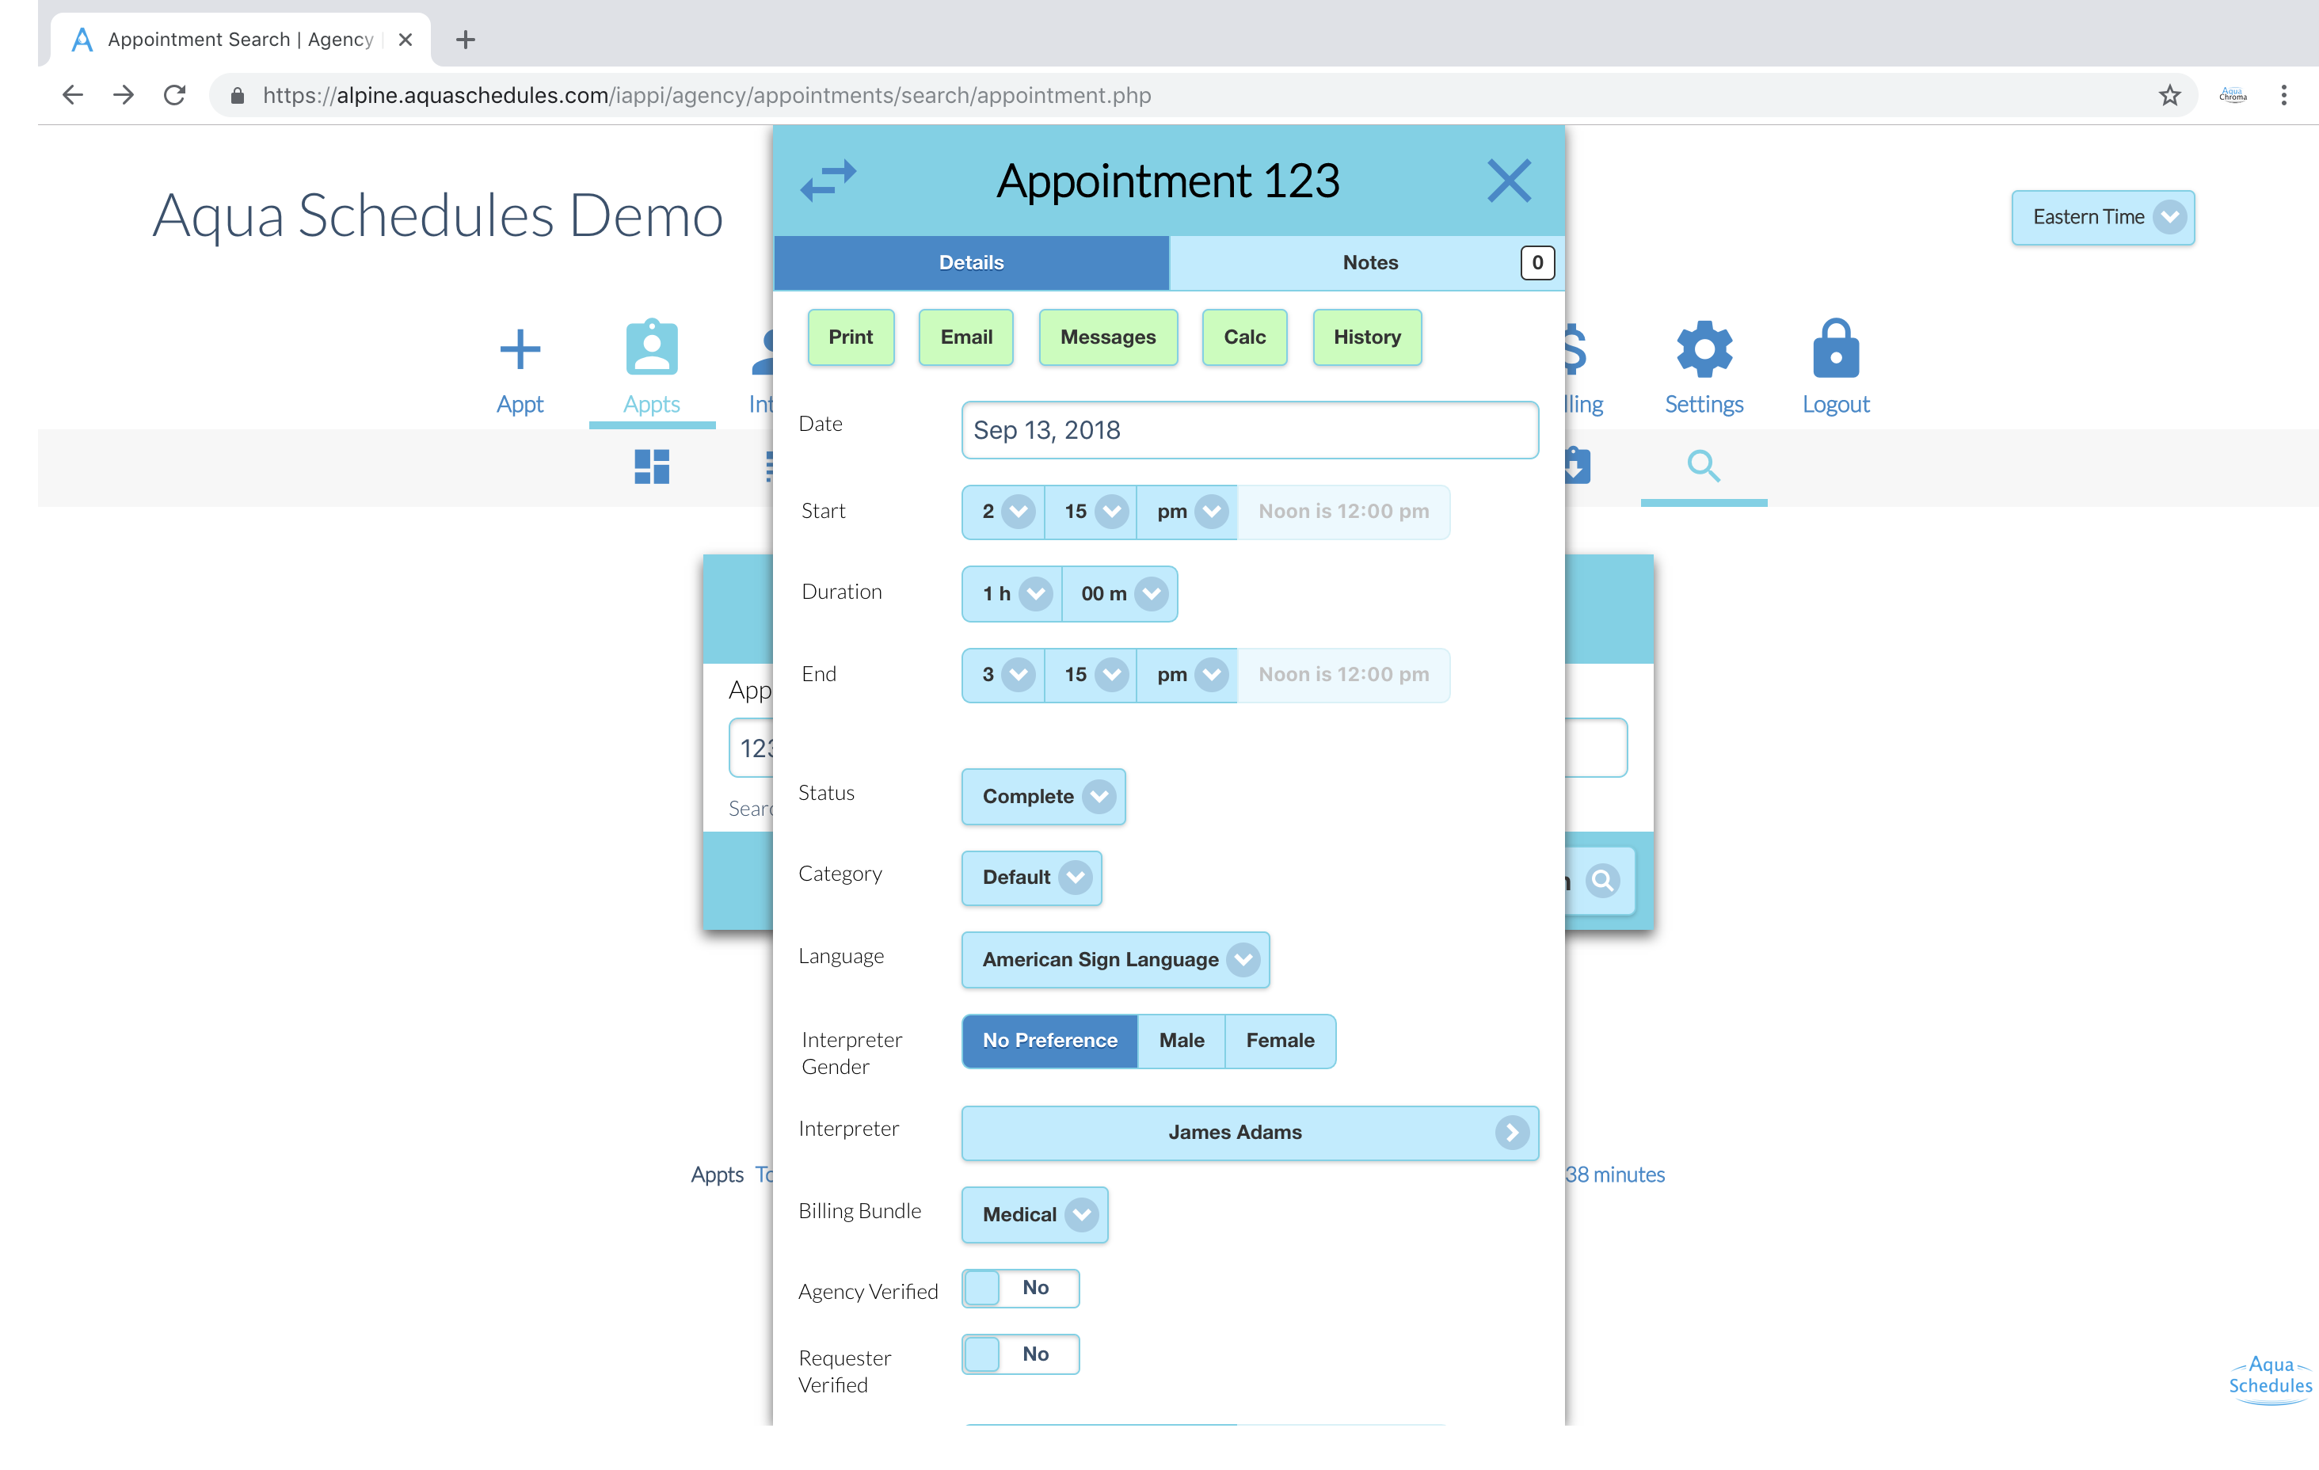Viewport: 2319px width, 1470px height.
Task: Open the American Sign Language dropdown
Action: pos(1116,959)
